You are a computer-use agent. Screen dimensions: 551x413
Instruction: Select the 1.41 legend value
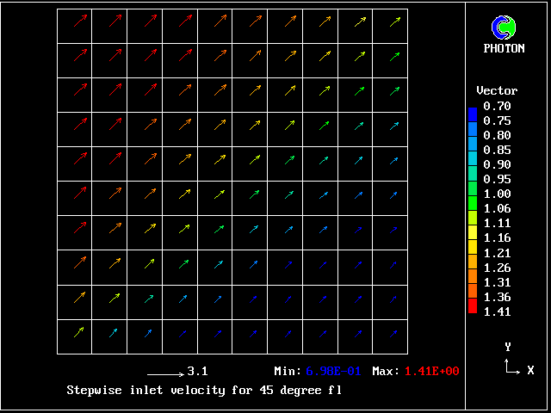[x=497, y=311]
